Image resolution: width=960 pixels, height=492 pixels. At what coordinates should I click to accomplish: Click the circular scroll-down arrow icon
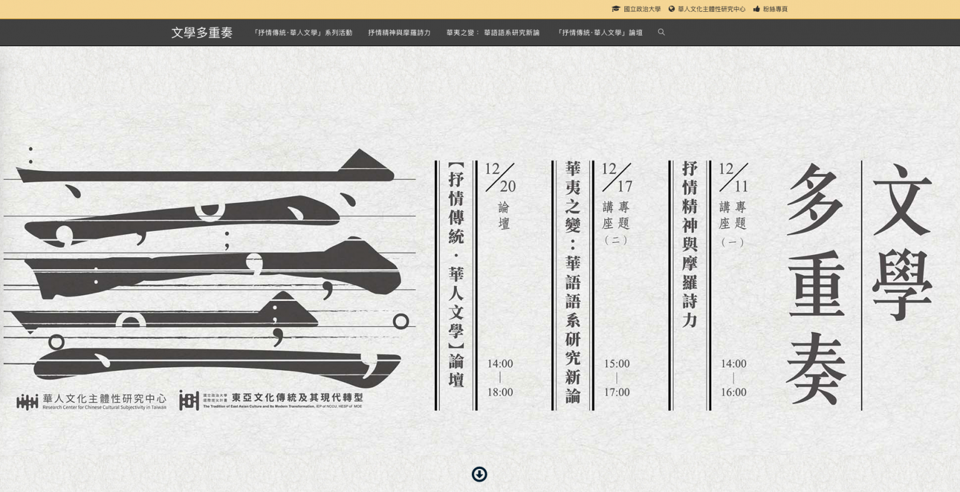coord(479,475)
